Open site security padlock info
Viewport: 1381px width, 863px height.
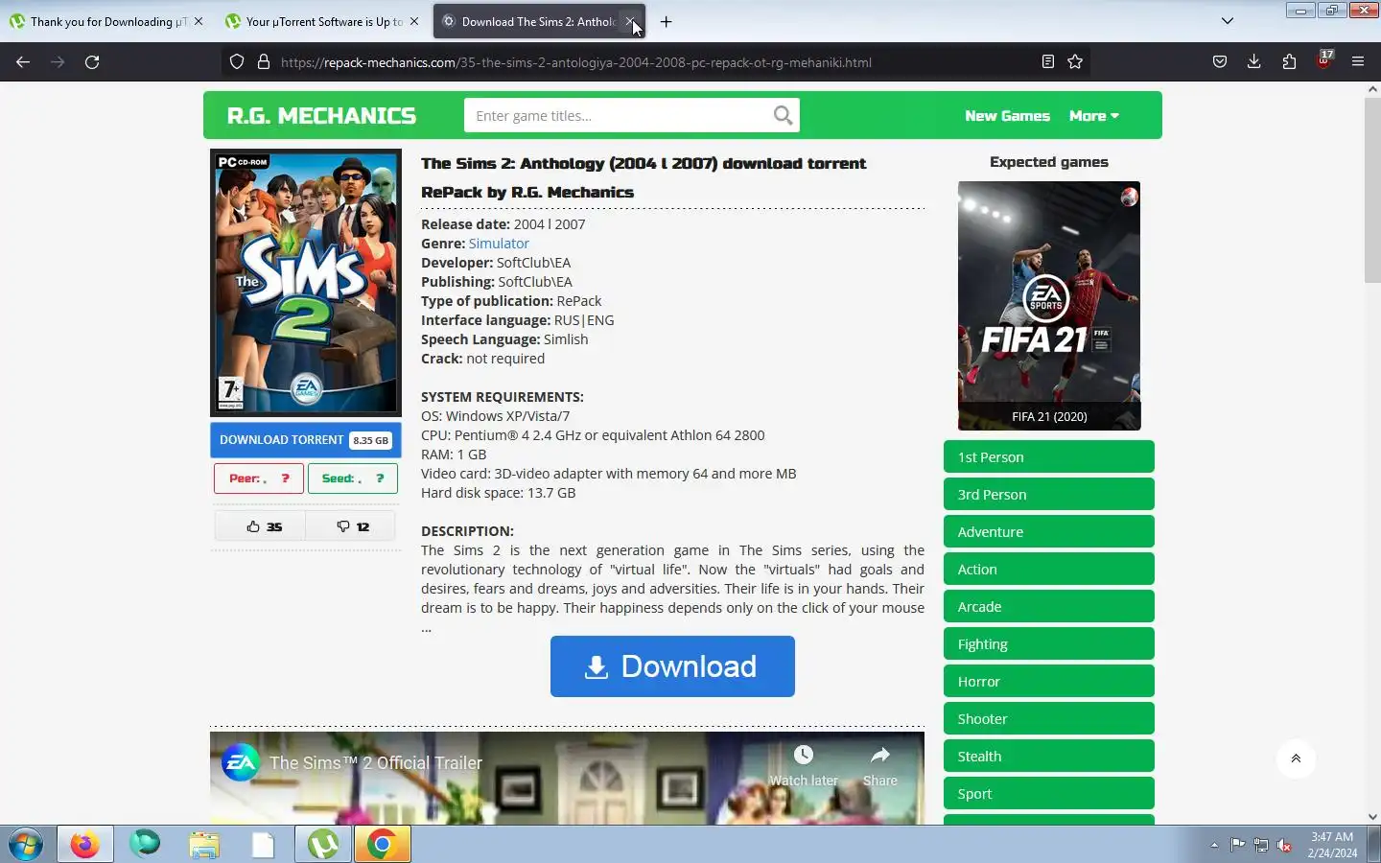click(264, 62)
